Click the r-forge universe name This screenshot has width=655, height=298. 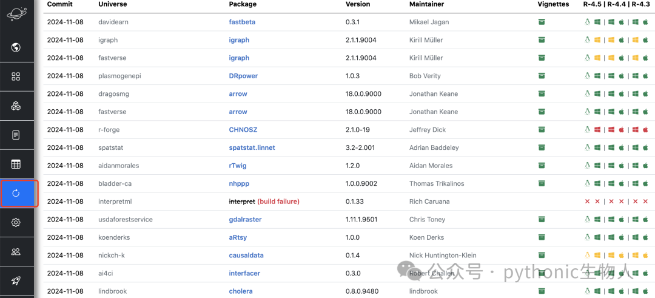[x=109, y=129]
